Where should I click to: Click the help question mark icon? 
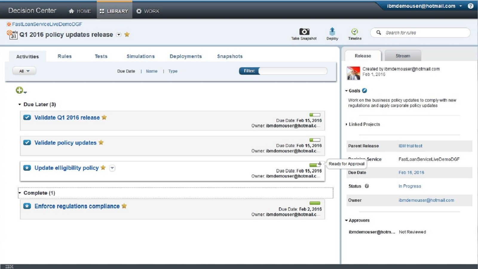471,6
